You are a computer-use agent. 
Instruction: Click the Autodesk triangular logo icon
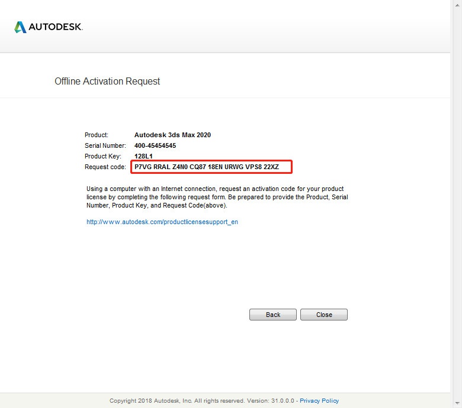click(x=20, y=27)
